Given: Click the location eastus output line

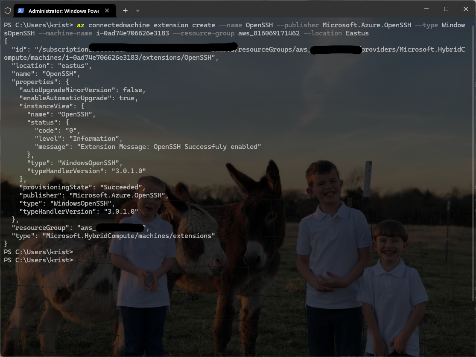Looking at the screenshot, I should tap(52, 66).
